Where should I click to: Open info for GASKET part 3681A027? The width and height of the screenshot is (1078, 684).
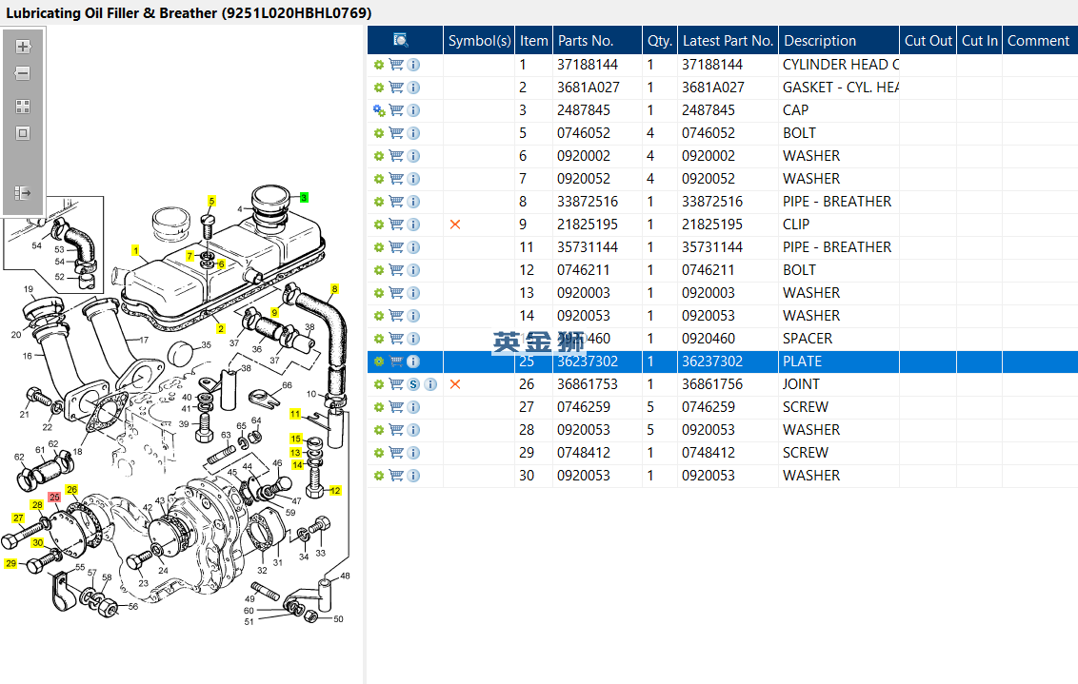tap(413, 88)
